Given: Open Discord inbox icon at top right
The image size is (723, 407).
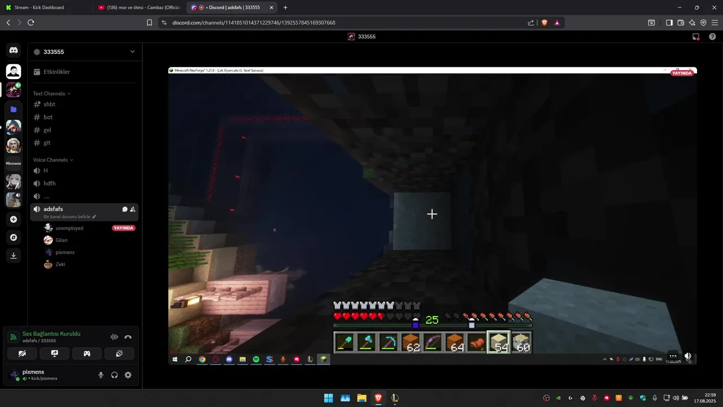Looking at the screenshot, I should pos(696,37).
